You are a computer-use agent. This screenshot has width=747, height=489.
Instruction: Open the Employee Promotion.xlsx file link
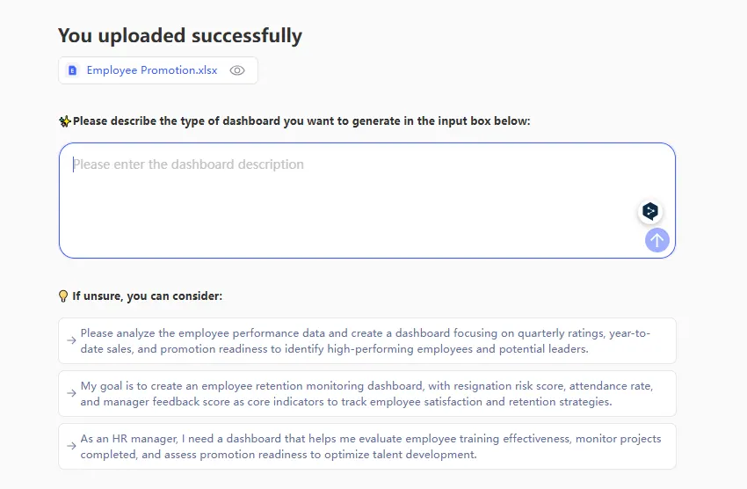(x=151, y=70)
